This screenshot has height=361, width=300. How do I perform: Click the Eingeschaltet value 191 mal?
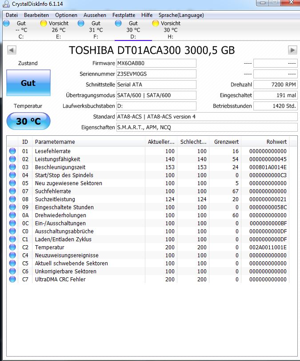[276, 95]
